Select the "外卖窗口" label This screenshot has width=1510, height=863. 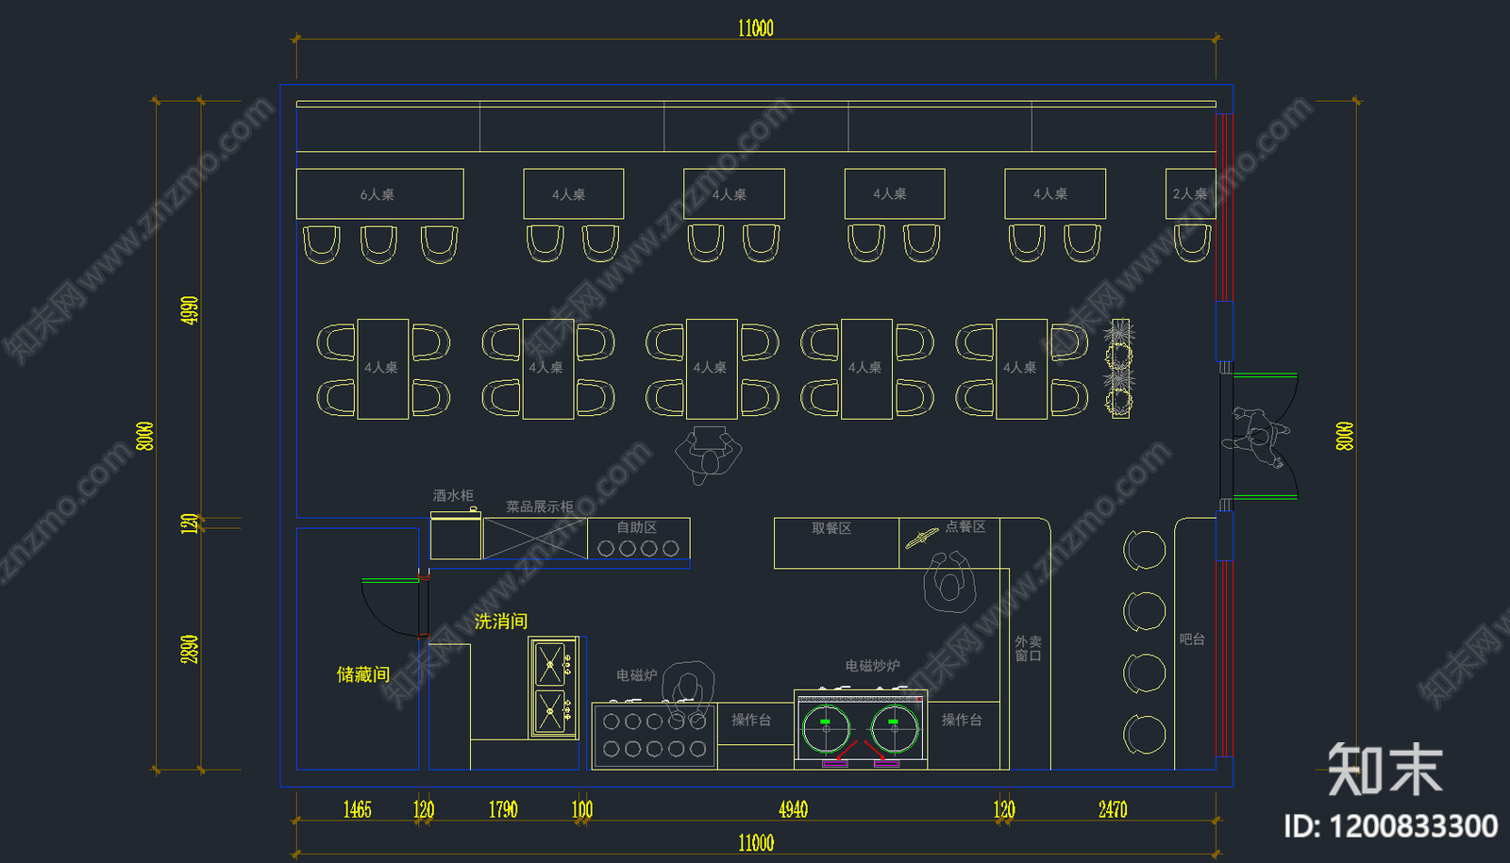pos(1028,648)
